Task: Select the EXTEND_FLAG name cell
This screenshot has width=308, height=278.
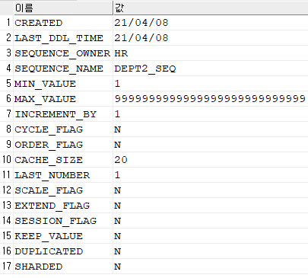Action: tap(63, 206)
